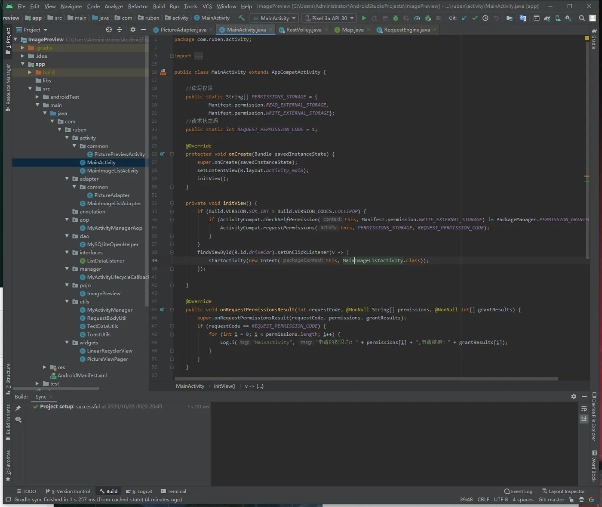Click the Translate icon in toolbar
Screen dimensions: 602x507
pos(523,18)
